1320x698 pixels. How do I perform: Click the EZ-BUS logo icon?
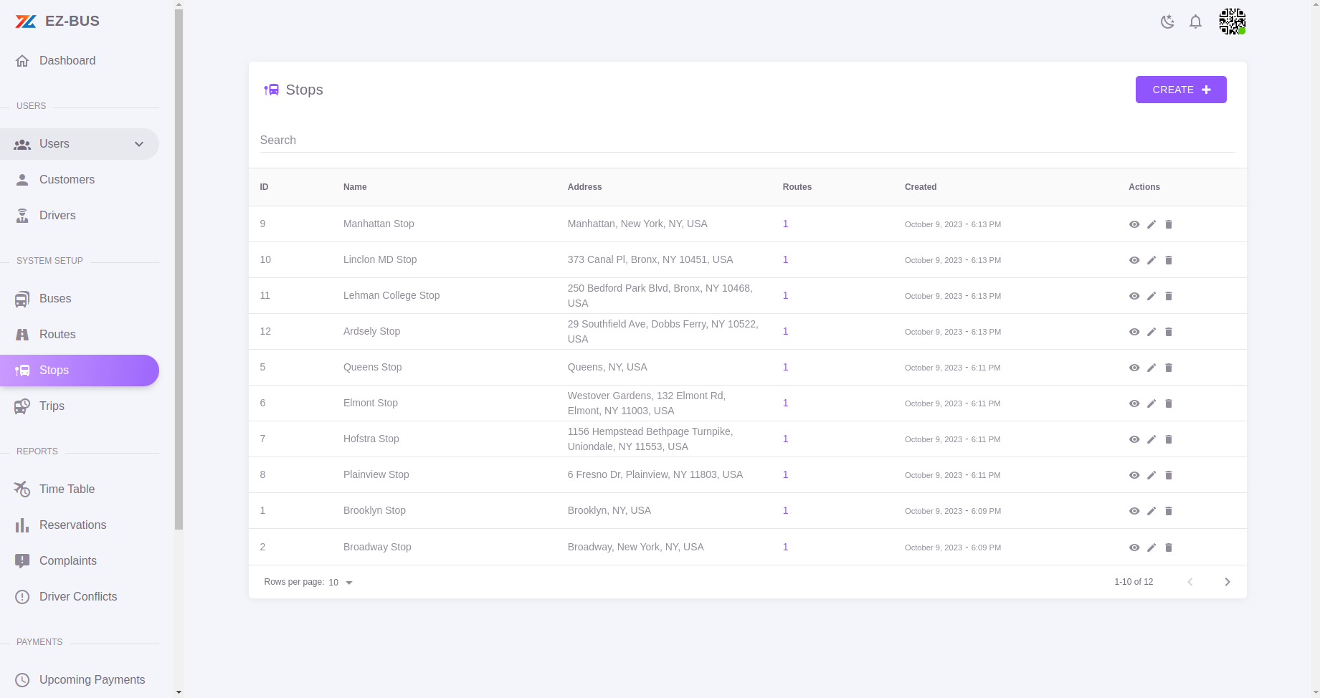(x=24, y=21)
